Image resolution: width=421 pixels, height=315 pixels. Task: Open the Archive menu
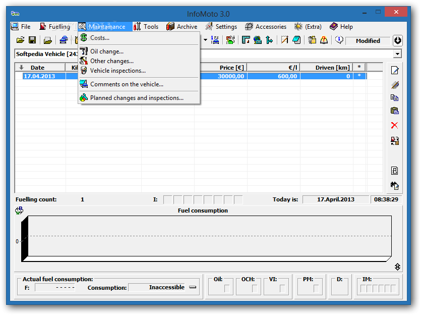tap(182, 27)
